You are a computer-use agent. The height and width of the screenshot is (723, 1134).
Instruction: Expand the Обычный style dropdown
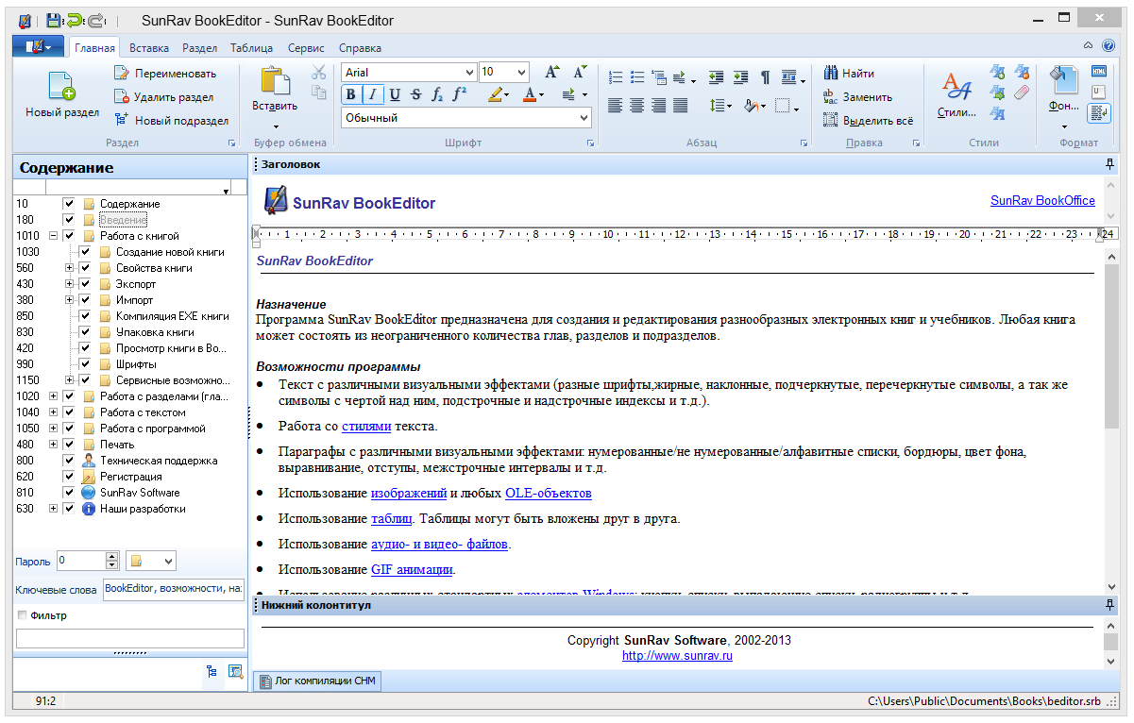pos(584,119)
